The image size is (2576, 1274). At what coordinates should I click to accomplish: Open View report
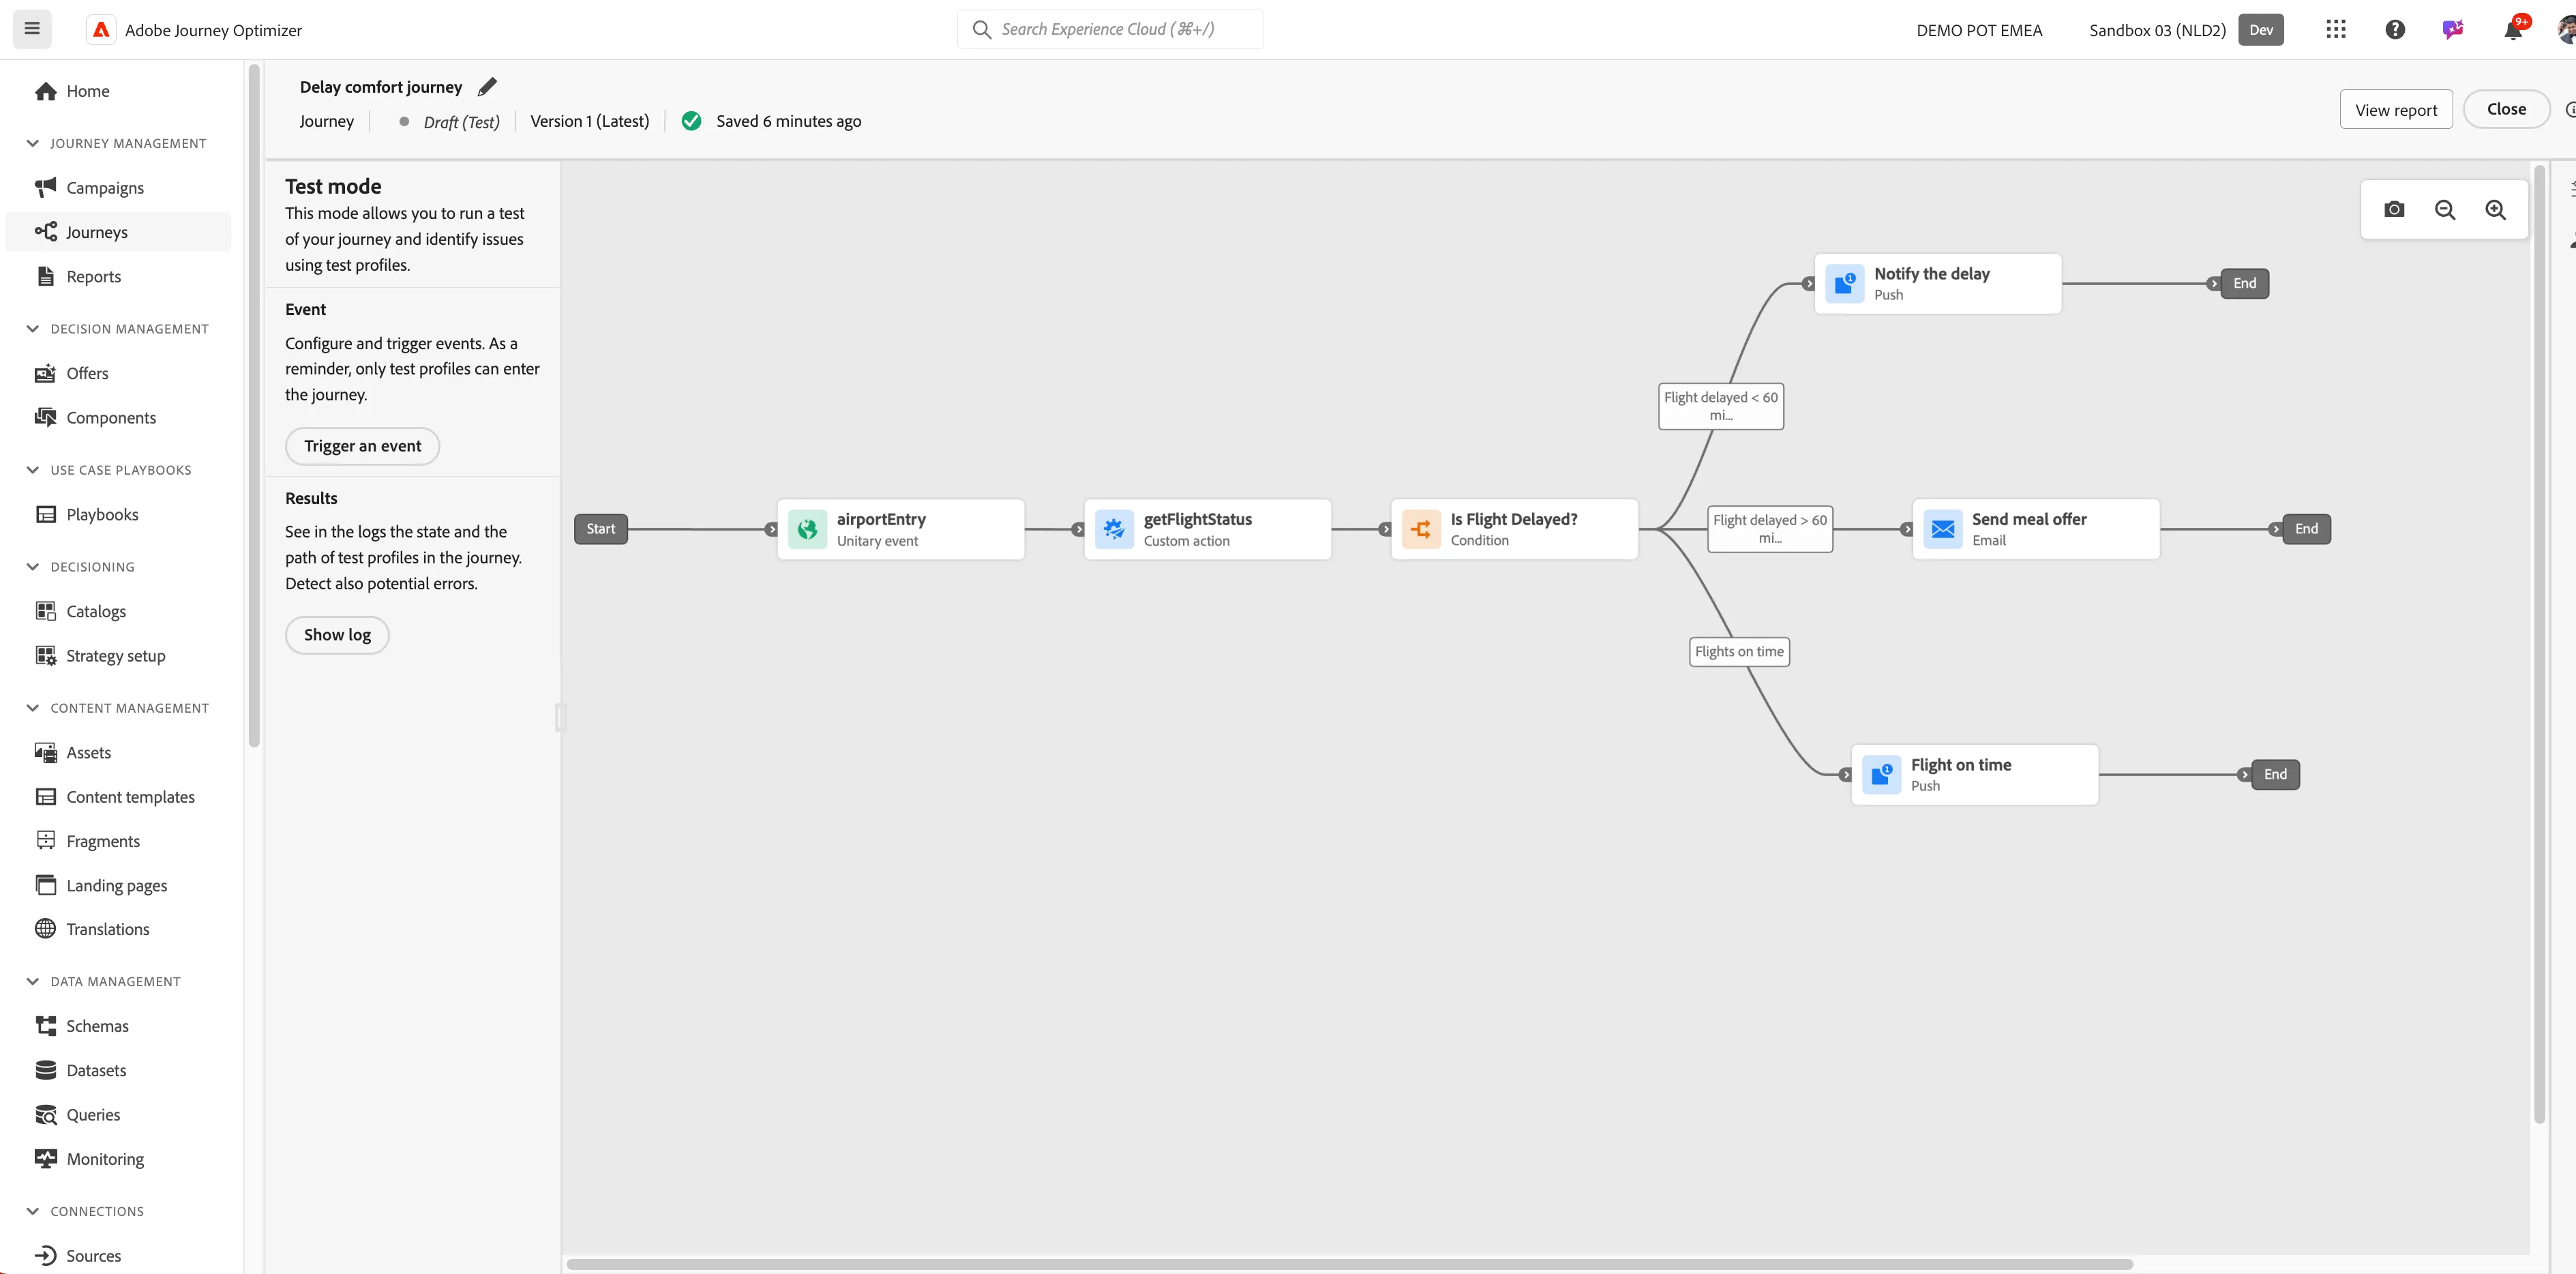click(x=2396, y=110)
